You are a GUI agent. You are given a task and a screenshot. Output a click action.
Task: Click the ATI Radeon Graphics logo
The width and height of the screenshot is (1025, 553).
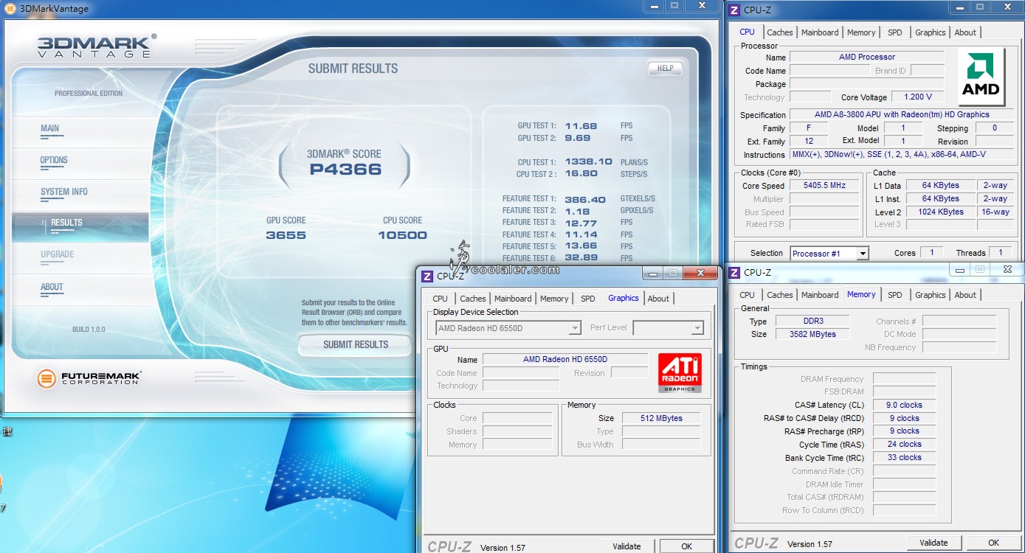pos(680,372)
